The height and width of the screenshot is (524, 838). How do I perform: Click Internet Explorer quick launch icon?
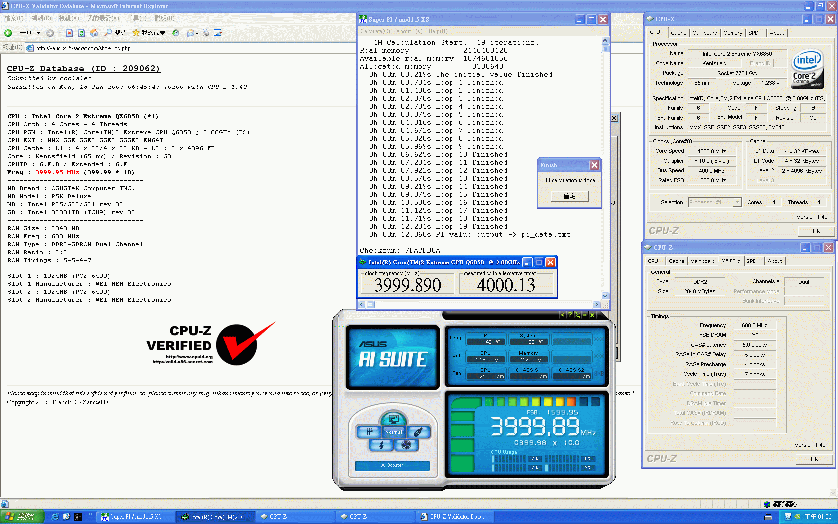[x=55, y=517]
